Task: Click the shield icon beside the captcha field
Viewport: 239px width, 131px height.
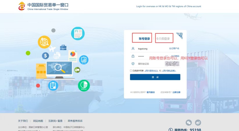Action: click(x=133, y=64)
